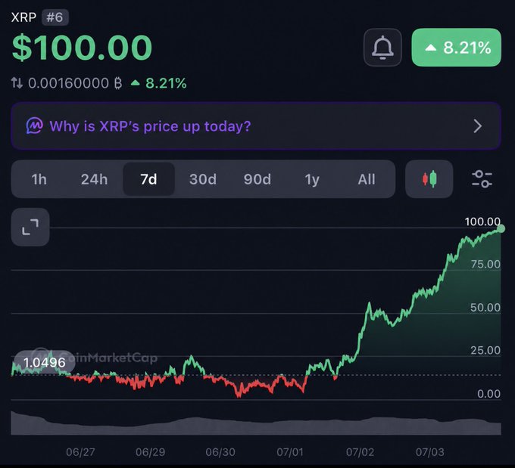
Task: Tap the 75.00 axis label
Action: tap(485, 265)
